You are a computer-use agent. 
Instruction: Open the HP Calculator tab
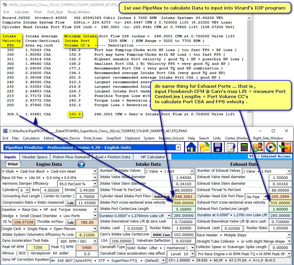pos(153,157)
